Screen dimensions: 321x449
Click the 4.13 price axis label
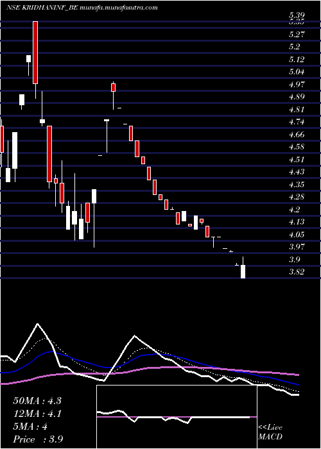[x=297, y=222]
